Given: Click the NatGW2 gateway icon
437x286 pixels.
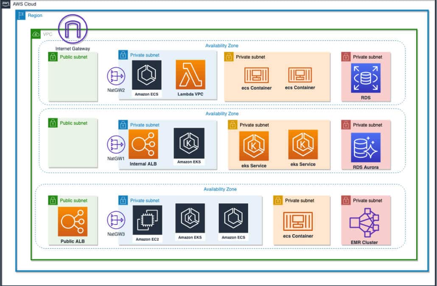Looking at the screenshot, I should pos(116,76).
